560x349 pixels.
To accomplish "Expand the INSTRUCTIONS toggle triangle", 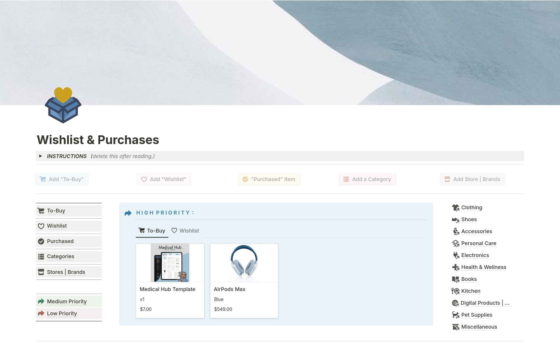I will (41, 156).
